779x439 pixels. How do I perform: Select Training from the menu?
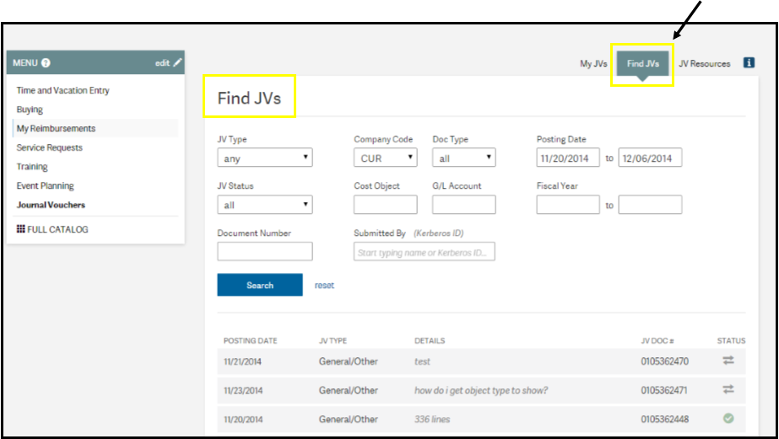click(x=32, y=167)
